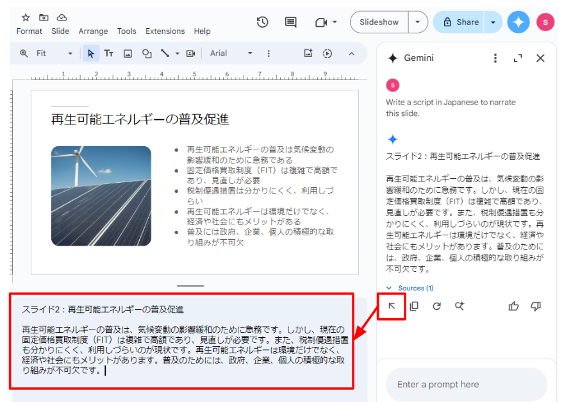Select the Shape tool

tap(146, 54)
